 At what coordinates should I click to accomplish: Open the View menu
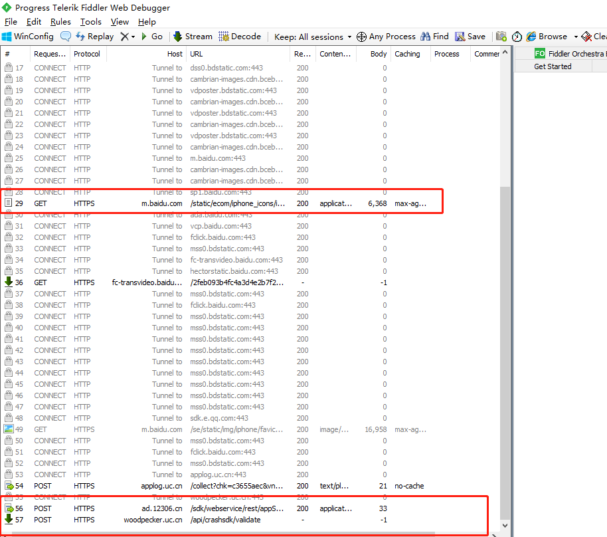120,22
